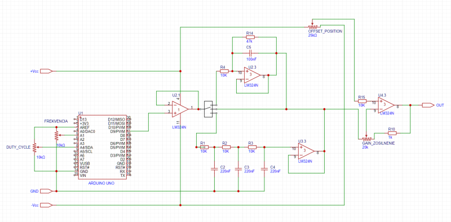The width and height of the screenshot is (451, 222).
Task: Select capacitor C5 symbol
Action: point(250,53)
